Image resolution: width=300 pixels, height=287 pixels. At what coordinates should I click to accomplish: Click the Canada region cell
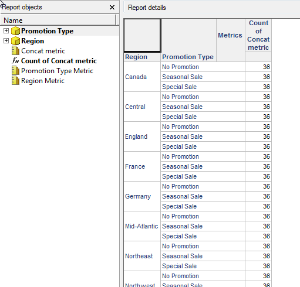[x=142, y=77]
